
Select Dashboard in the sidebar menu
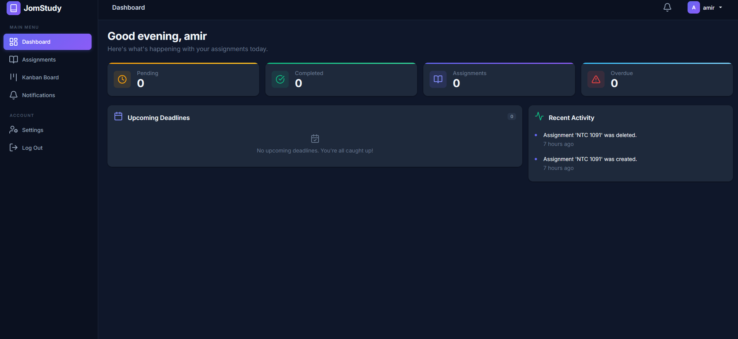(47, 42)
